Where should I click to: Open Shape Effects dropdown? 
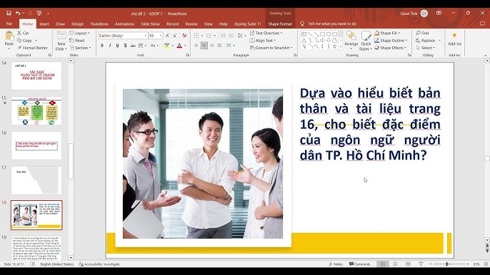[x=391, y=48]
